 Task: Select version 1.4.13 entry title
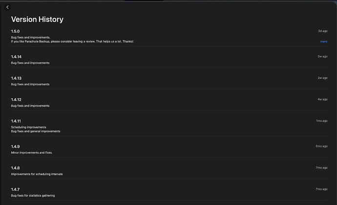(17, 78)
